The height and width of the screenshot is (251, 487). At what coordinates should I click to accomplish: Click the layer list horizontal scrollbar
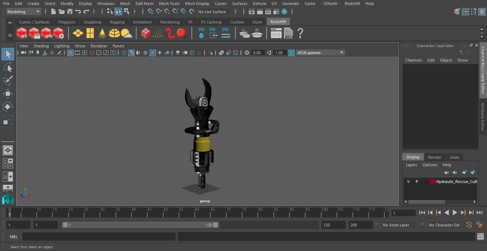[426, 202]
